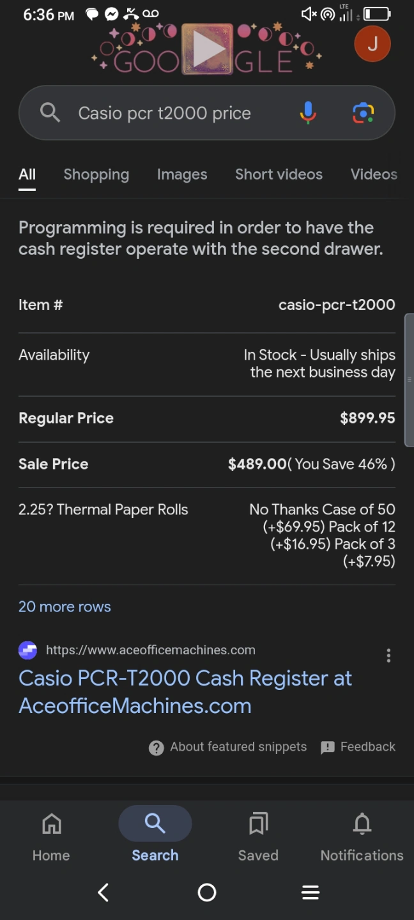Switch to the Images results tab

(182, 174)
